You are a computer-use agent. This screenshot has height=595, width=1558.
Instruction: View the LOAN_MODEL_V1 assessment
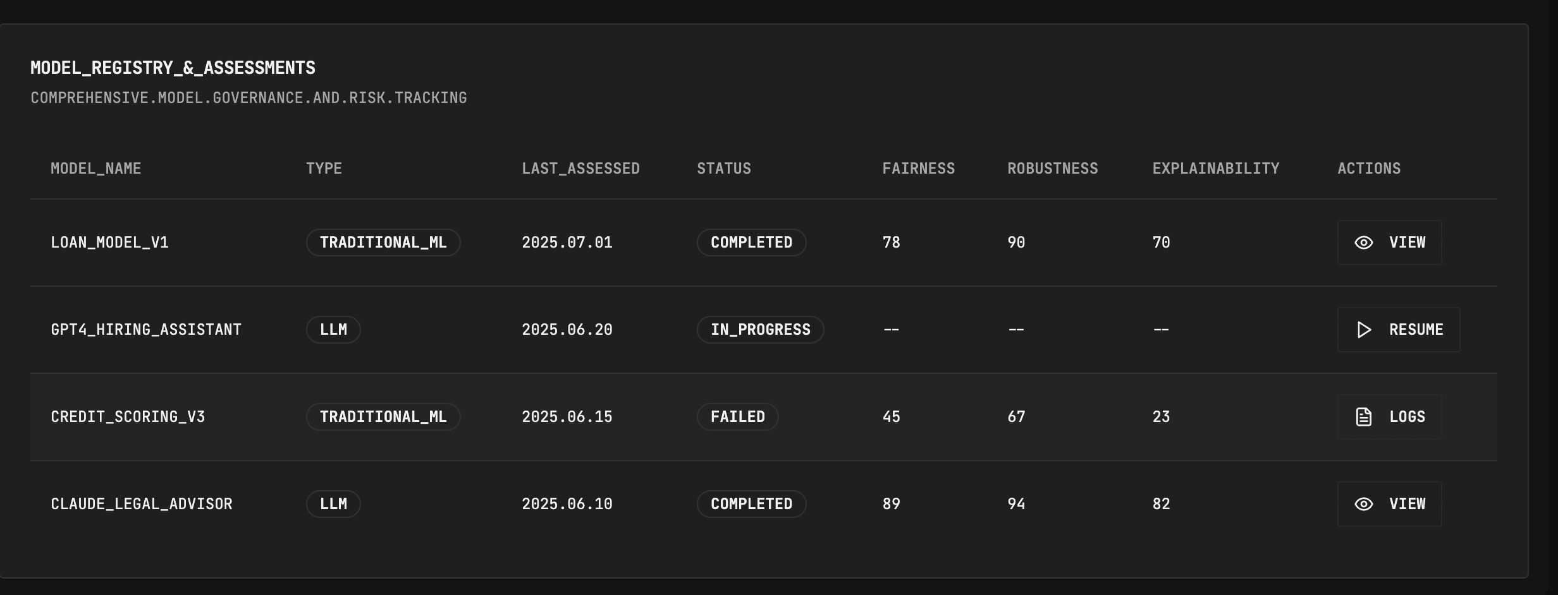point(1389,243)
